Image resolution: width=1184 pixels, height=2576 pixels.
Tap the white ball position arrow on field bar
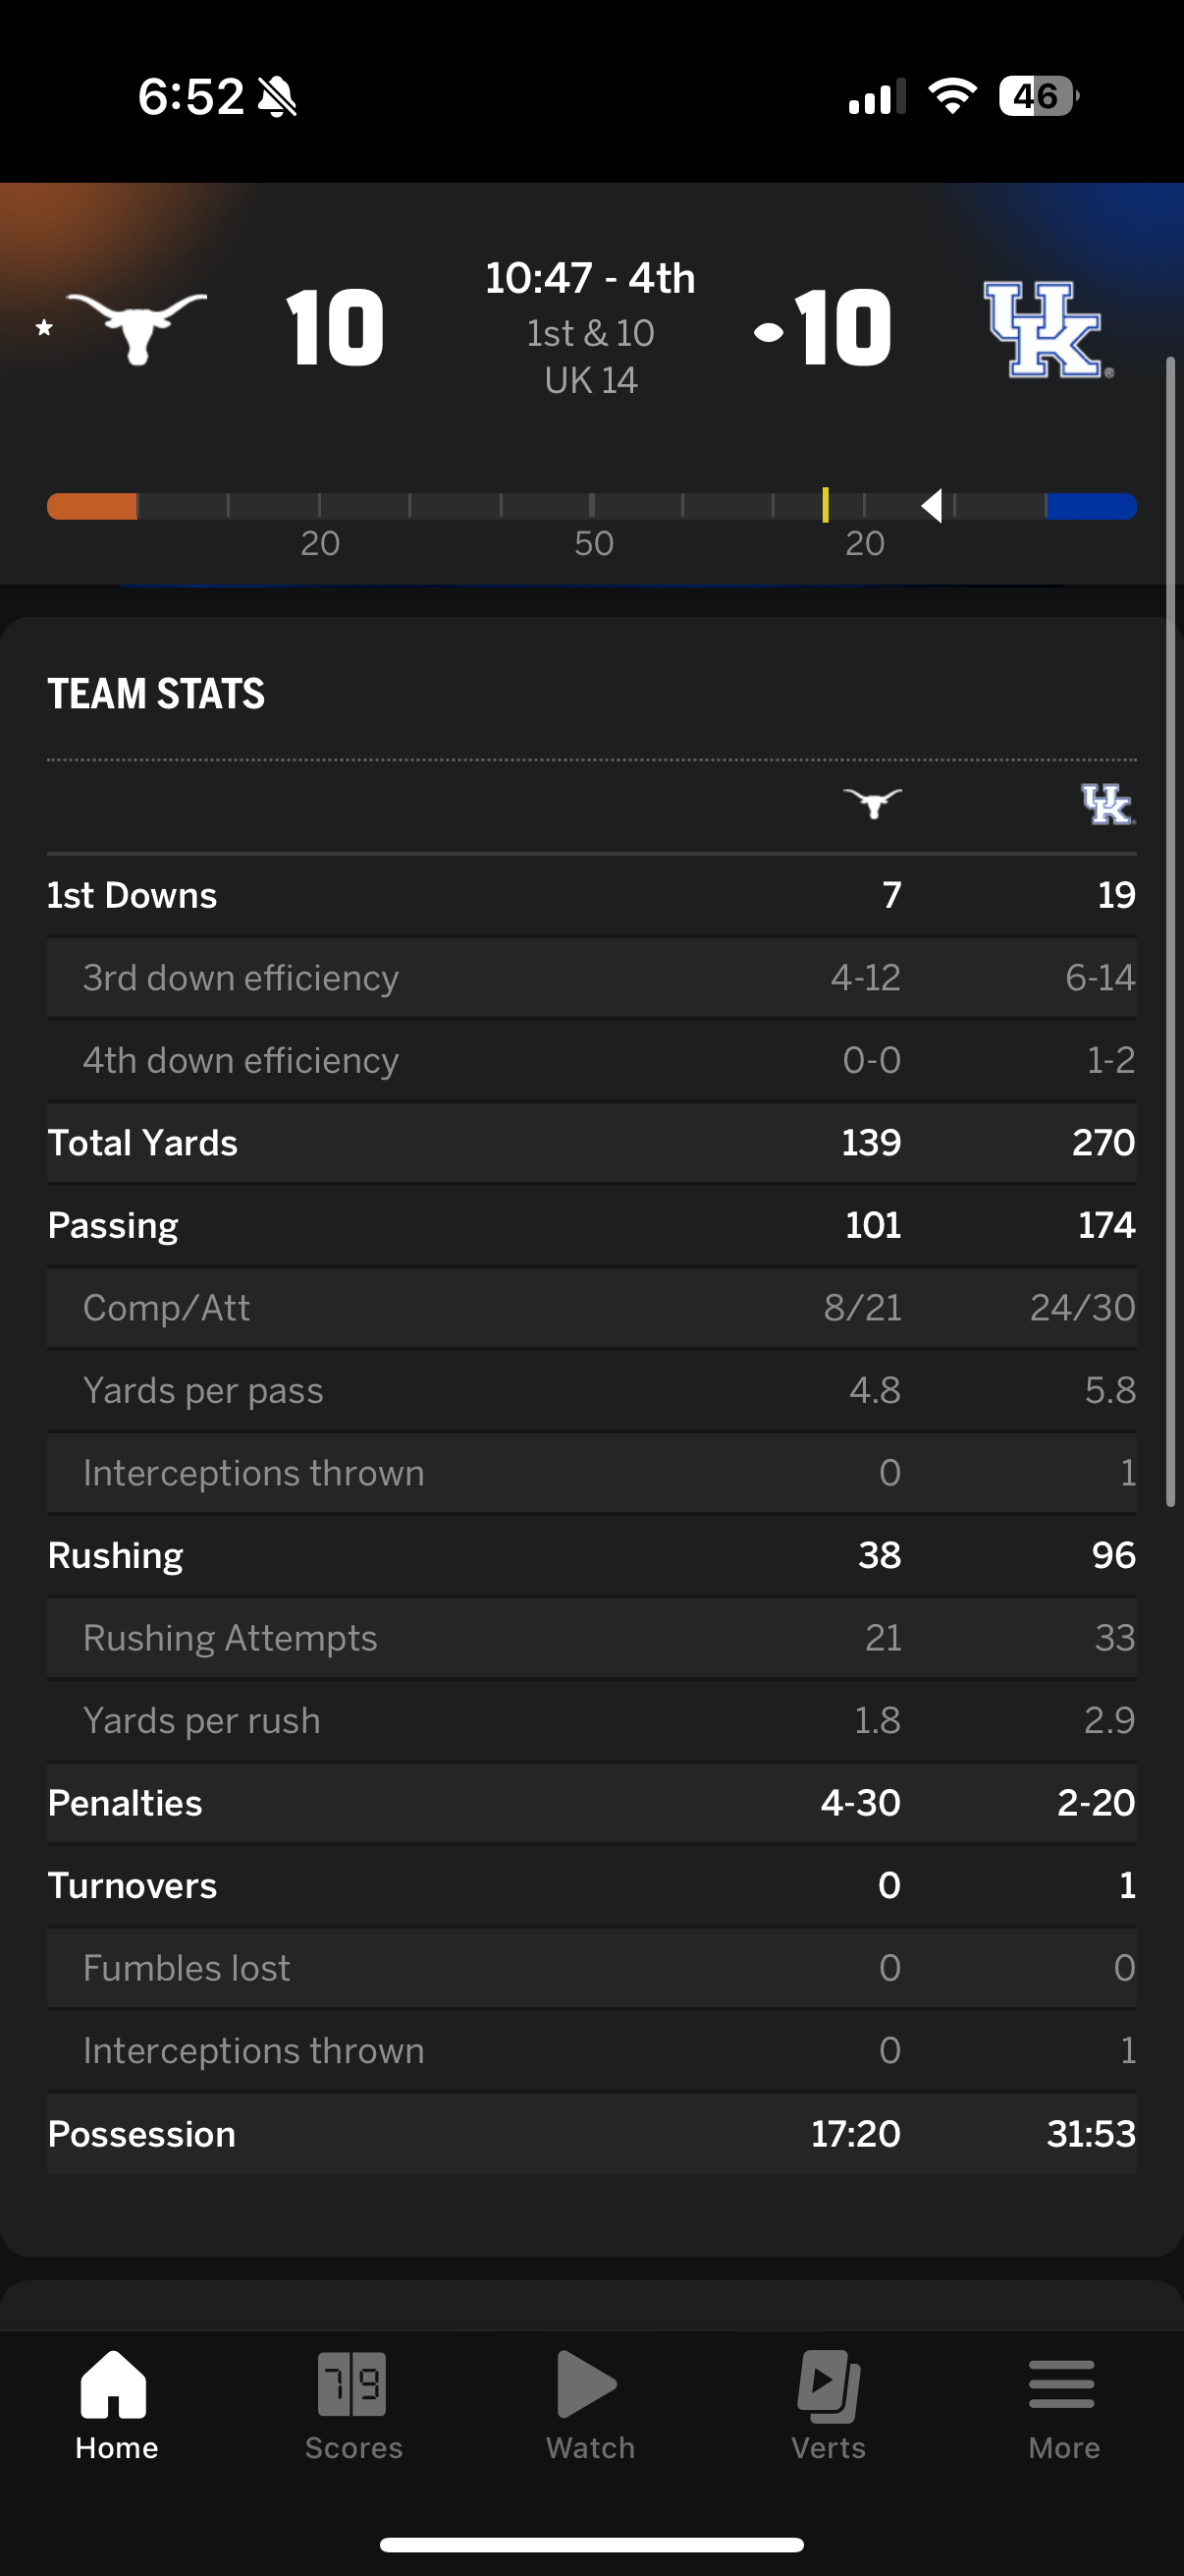[932, 506]
